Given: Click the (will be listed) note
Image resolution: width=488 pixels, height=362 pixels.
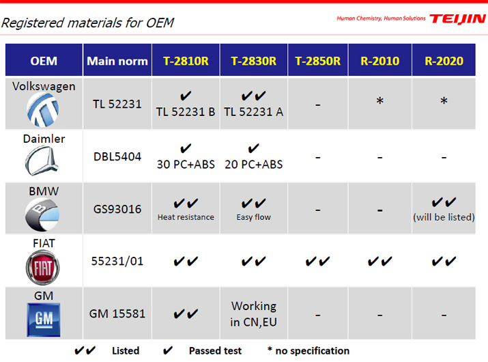Looking at the screenshot, I should pyautogui.click(x=444, y=217).
